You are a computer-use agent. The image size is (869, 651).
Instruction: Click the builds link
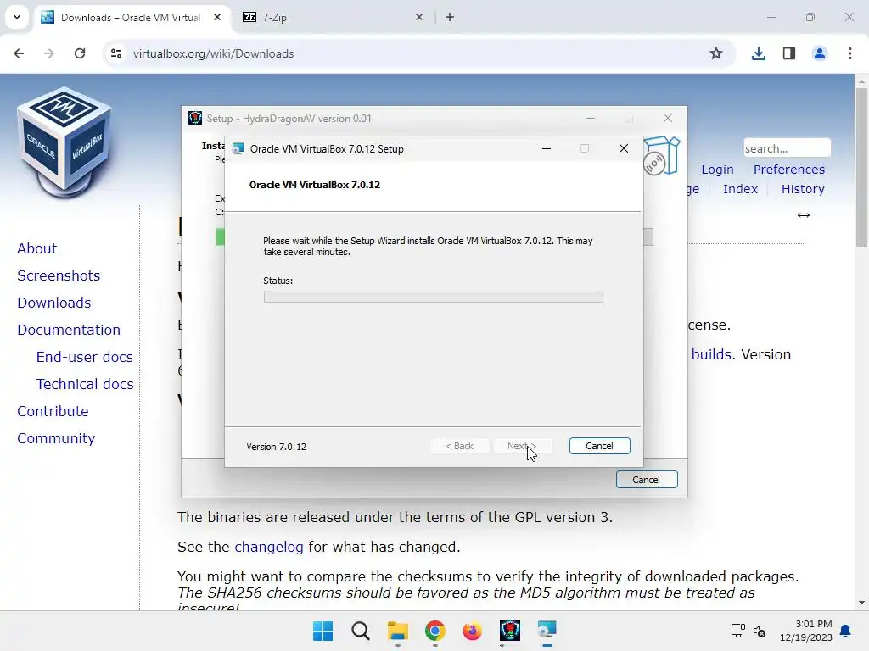(711, 354)
